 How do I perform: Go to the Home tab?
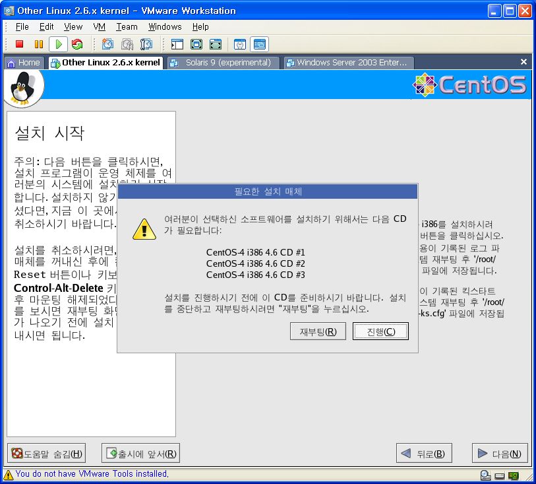(x=24, y=63)
